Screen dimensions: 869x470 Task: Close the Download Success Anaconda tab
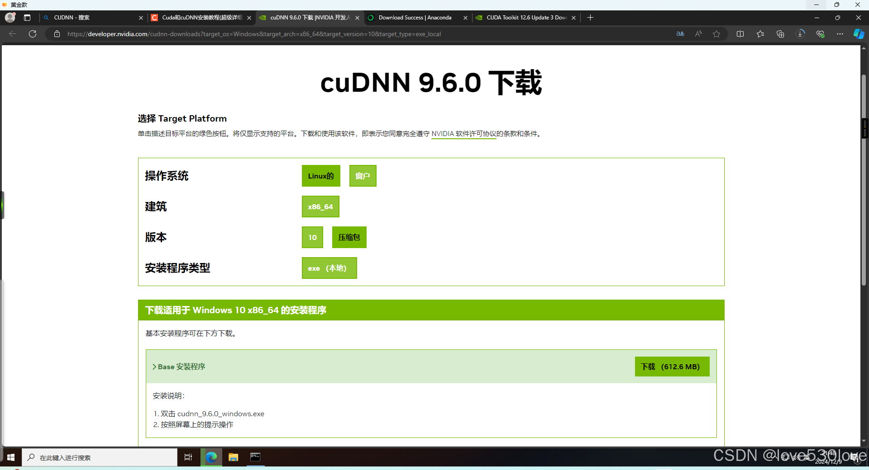click(465, 18)
